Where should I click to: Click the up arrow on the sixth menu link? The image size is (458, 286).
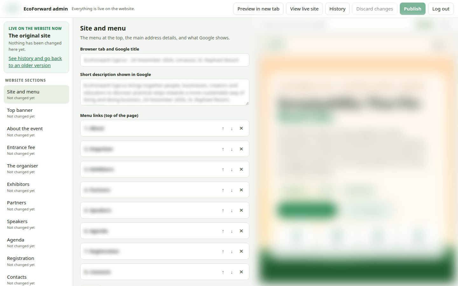point(223,231)
